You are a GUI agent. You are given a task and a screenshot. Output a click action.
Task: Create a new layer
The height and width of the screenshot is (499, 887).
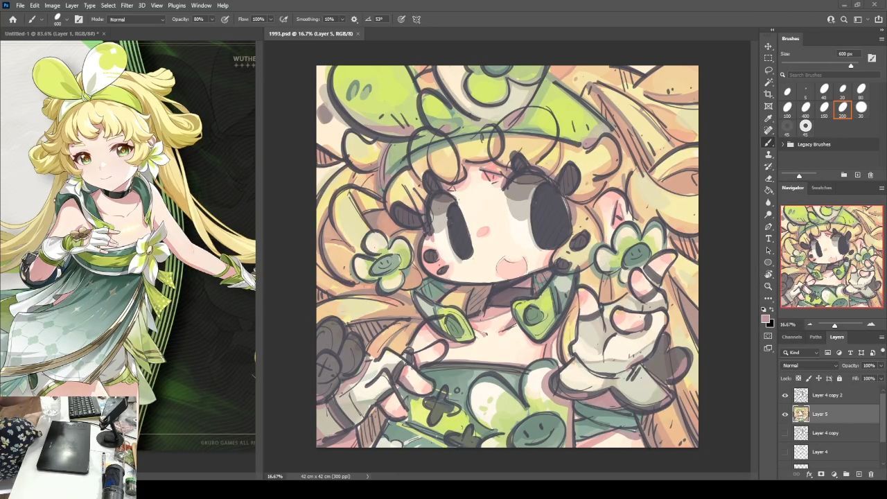pos(859,474)
